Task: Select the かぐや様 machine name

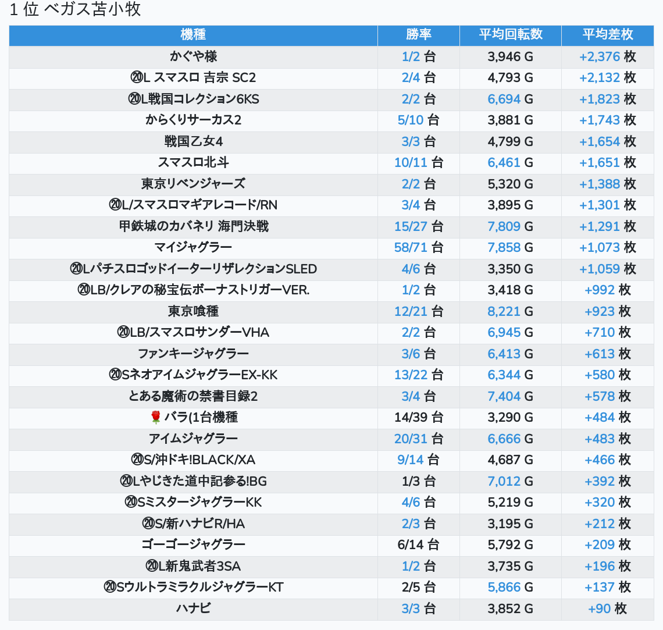Action: click(x=193, y=56)
